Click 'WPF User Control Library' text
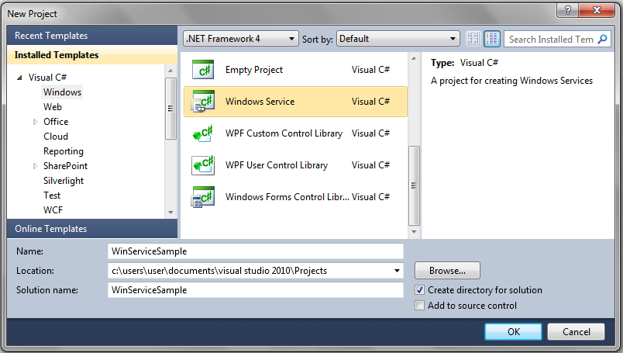623x353 pixels. click(277, 165)
